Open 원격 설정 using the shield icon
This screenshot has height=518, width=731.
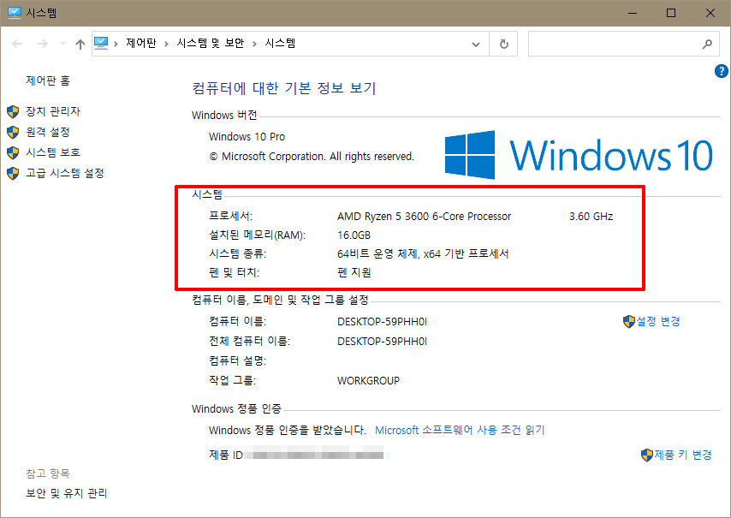[13, 132]
